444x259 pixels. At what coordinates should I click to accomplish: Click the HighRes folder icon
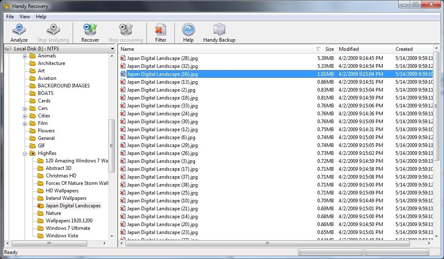click(x=33, y=153)
